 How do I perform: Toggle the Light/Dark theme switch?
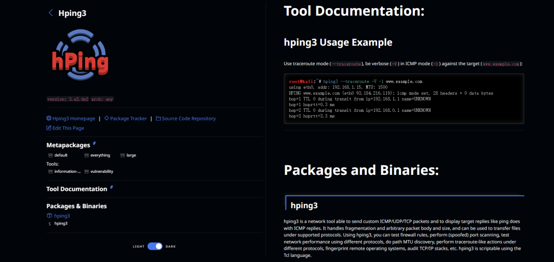coord(155,247)
